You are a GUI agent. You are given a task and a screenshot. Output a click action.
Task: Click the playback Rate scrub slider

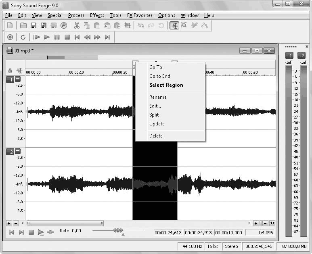[118, 230]
